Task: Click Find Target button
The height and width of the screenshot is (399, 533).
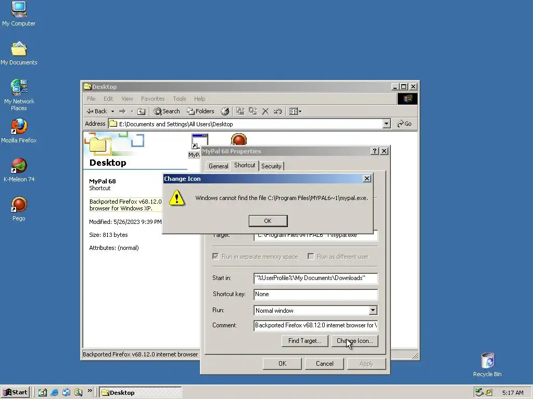Action: 304,341
